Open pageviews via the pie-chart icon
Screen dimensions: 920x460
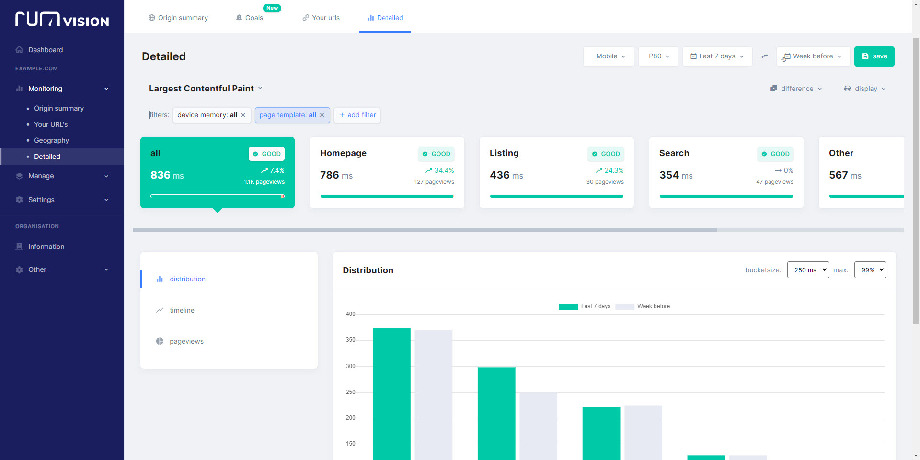(160, 341)
